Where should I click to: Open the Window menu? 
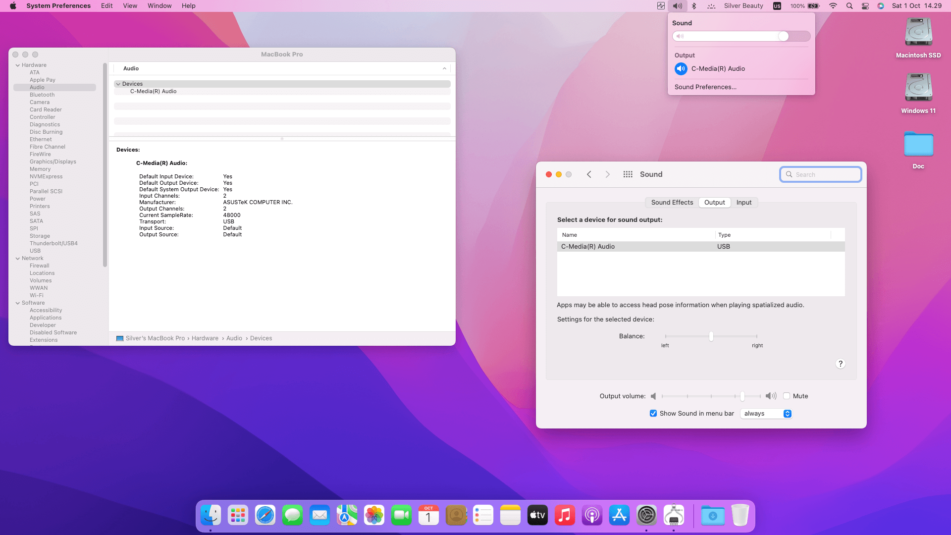(159, 6)
